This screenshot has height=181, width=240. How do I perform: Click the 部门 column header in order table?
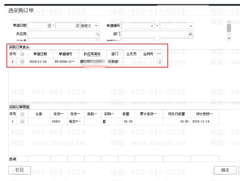[x=115, y=54]
